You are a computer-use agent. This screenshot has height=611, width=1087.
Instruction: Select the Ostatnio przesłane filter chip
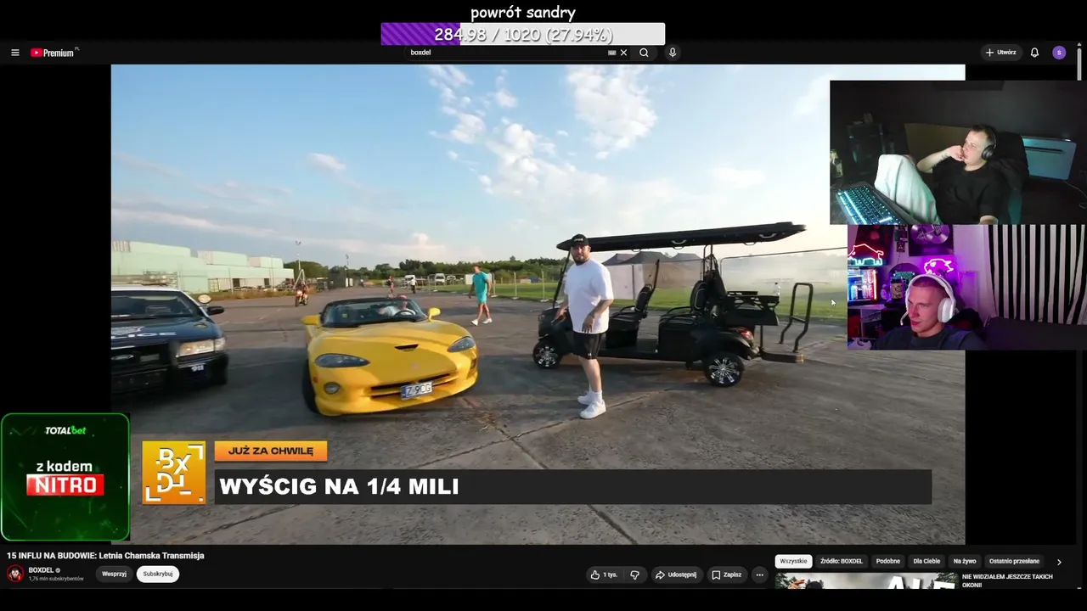point(1014,561)
